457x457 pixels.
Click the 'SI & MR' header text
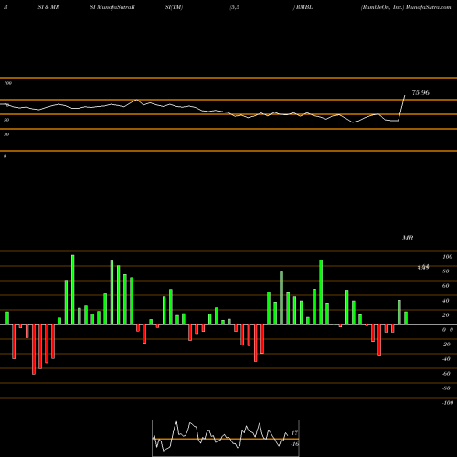pyautogui.click(x=48, y=7)
